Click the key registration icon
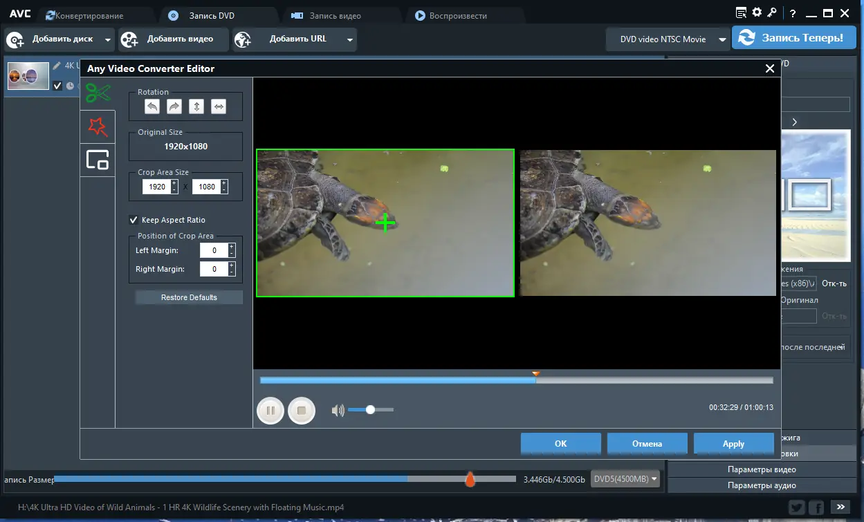Screen dimensions: 864x522 pos(772,12)
